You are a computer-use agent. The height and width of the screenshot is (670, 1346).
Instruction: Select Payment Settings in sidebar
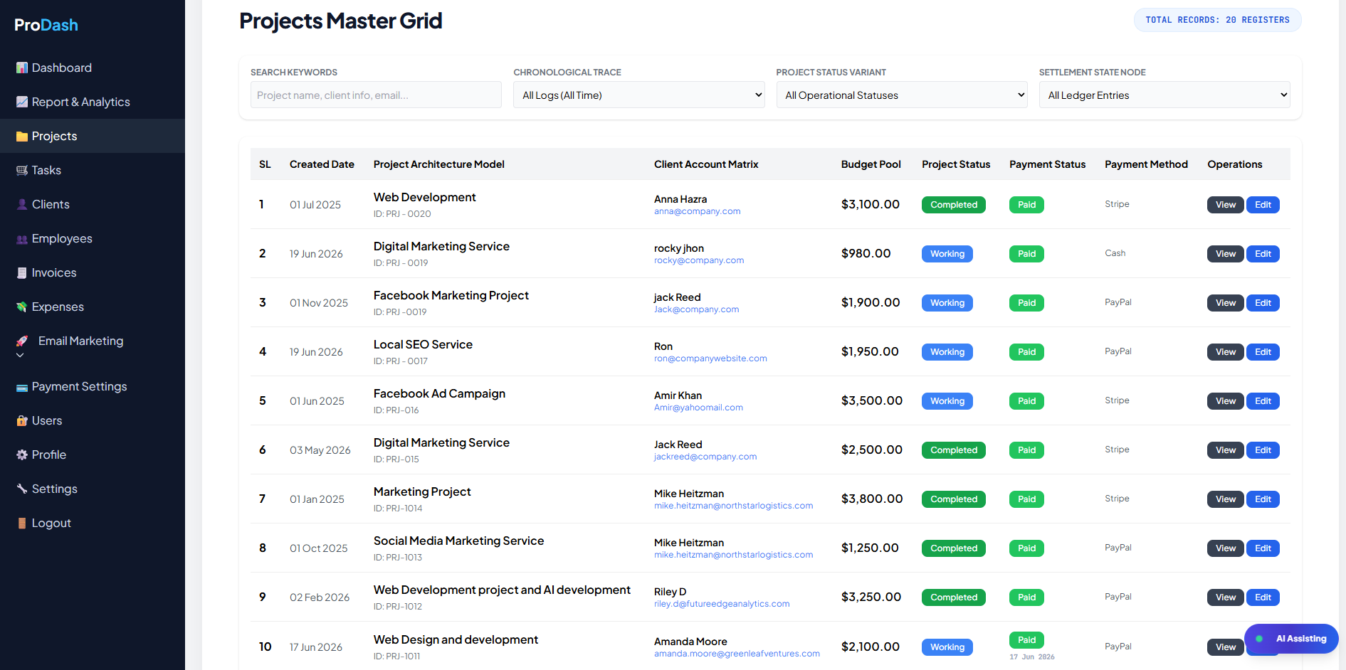[93, 386]
